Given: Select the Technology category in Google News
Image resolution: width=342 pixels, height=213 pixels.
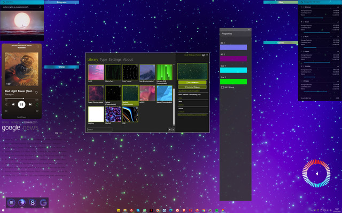Looking at the screenshot, I should tap(30, 122).
